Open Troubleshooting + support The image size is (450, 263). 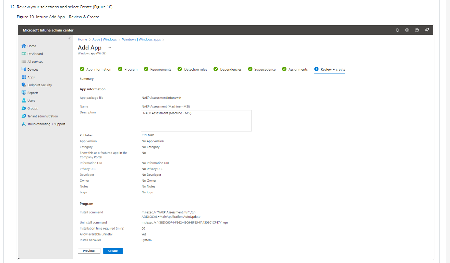click(x=43, y=124)
